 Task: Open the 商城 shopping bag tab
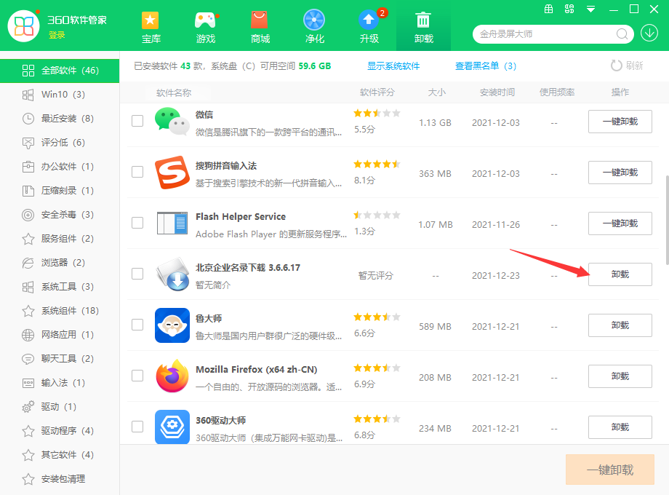coord(260,28)
